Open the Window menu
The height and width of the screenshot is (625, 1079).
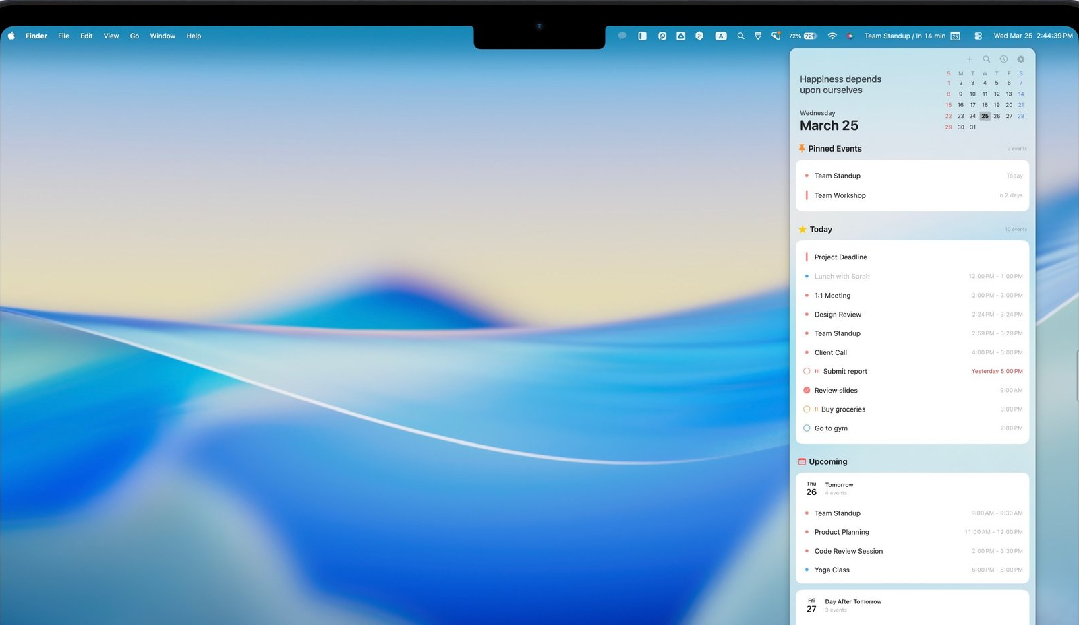tap(163, 36)
